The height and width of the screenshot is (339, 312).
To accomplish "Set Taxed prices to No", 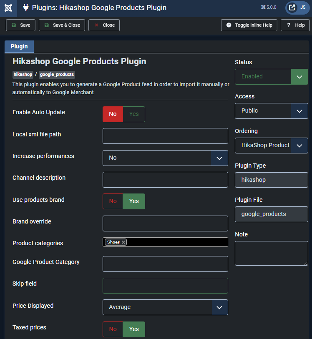I will click(113, 329).
